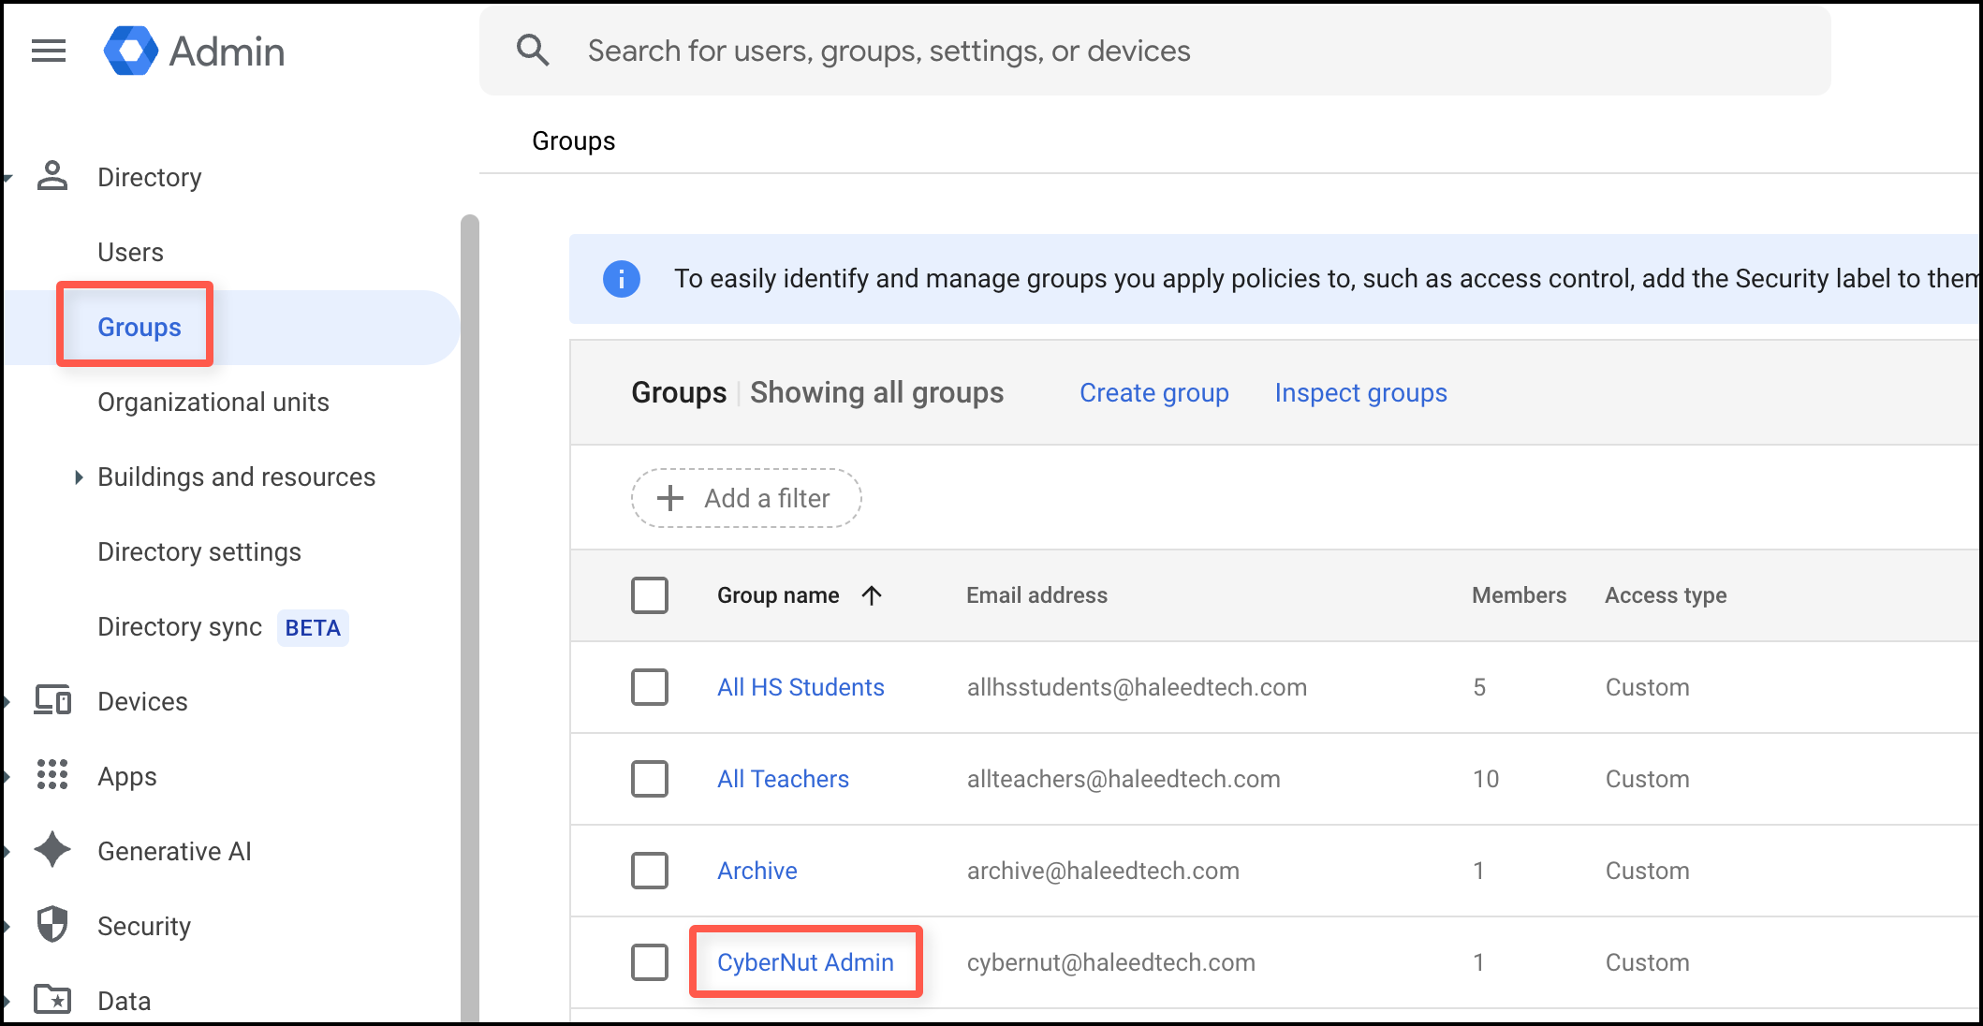Click the Security shield icon
Screen dimensions: 1983x1026
pos(52,925)
